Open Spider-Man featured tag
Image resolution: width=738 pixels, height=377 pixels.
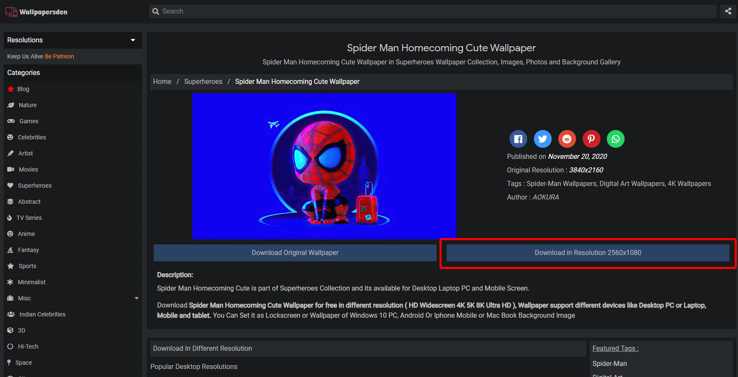pyautogui.click(x=610, y=364)
